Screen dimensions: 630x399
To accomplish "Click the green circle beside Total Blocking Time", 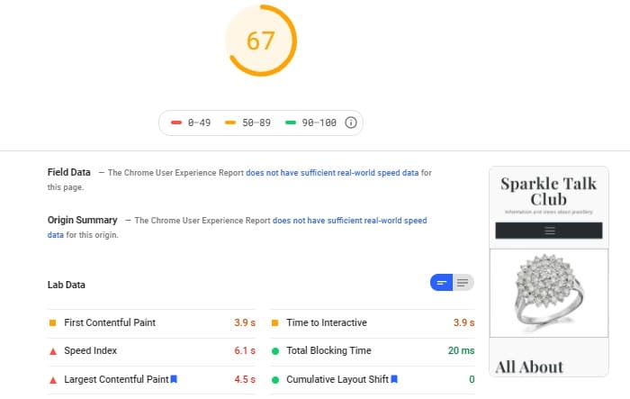I will tap(275, 351).
